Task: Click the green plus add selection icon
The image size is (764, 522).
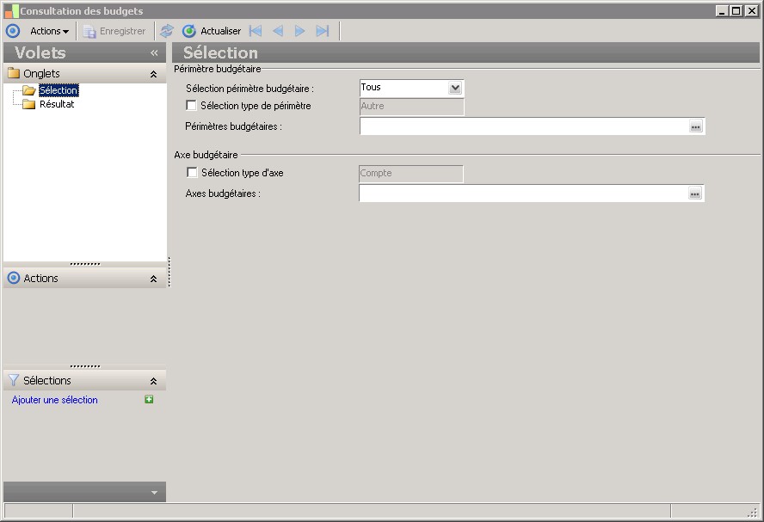Action: point(149,399)
